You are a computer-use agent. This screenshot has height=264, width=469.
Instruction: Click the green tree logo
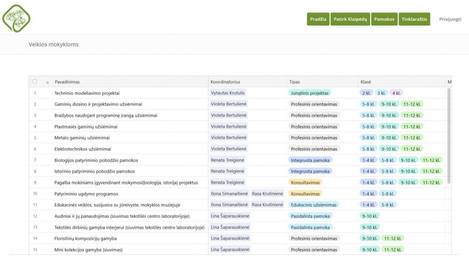pyautogui.click(x=16, y=18)
